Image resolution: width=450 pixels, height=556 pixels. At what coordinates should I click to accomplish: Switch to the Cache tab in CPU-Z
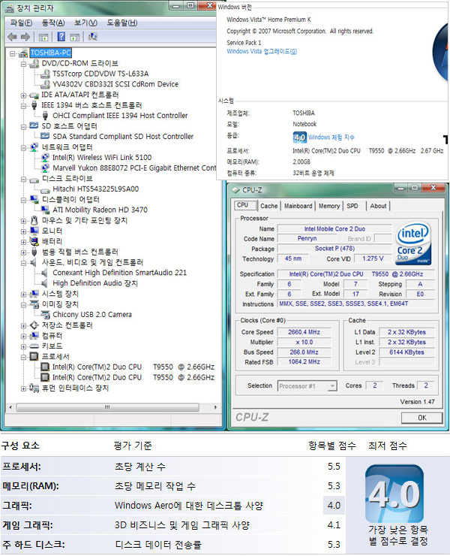tap(269, 206)
